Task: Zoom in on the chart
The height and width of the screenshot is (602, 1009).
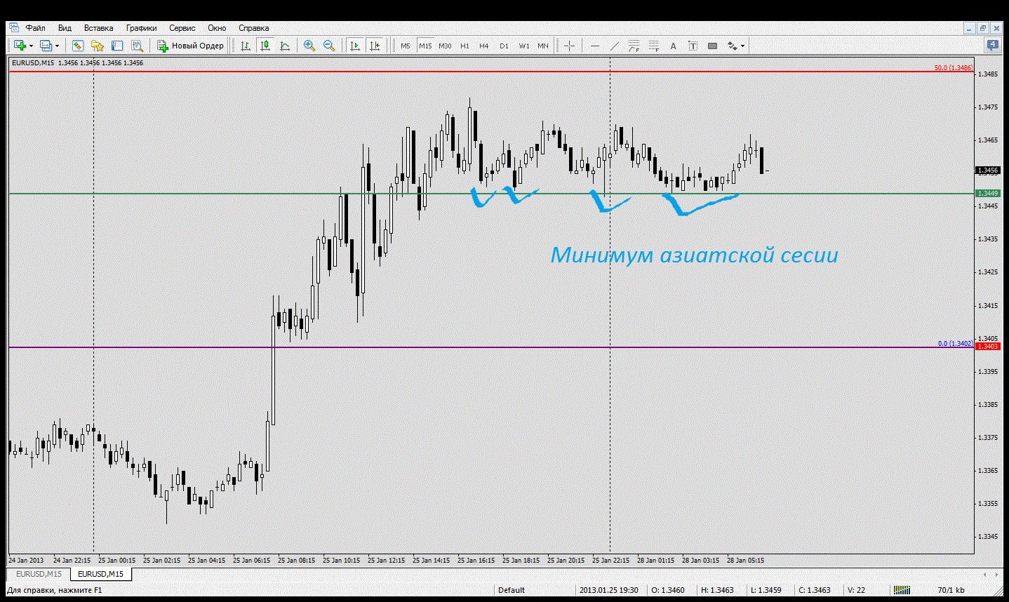Action: coord(309,46)
